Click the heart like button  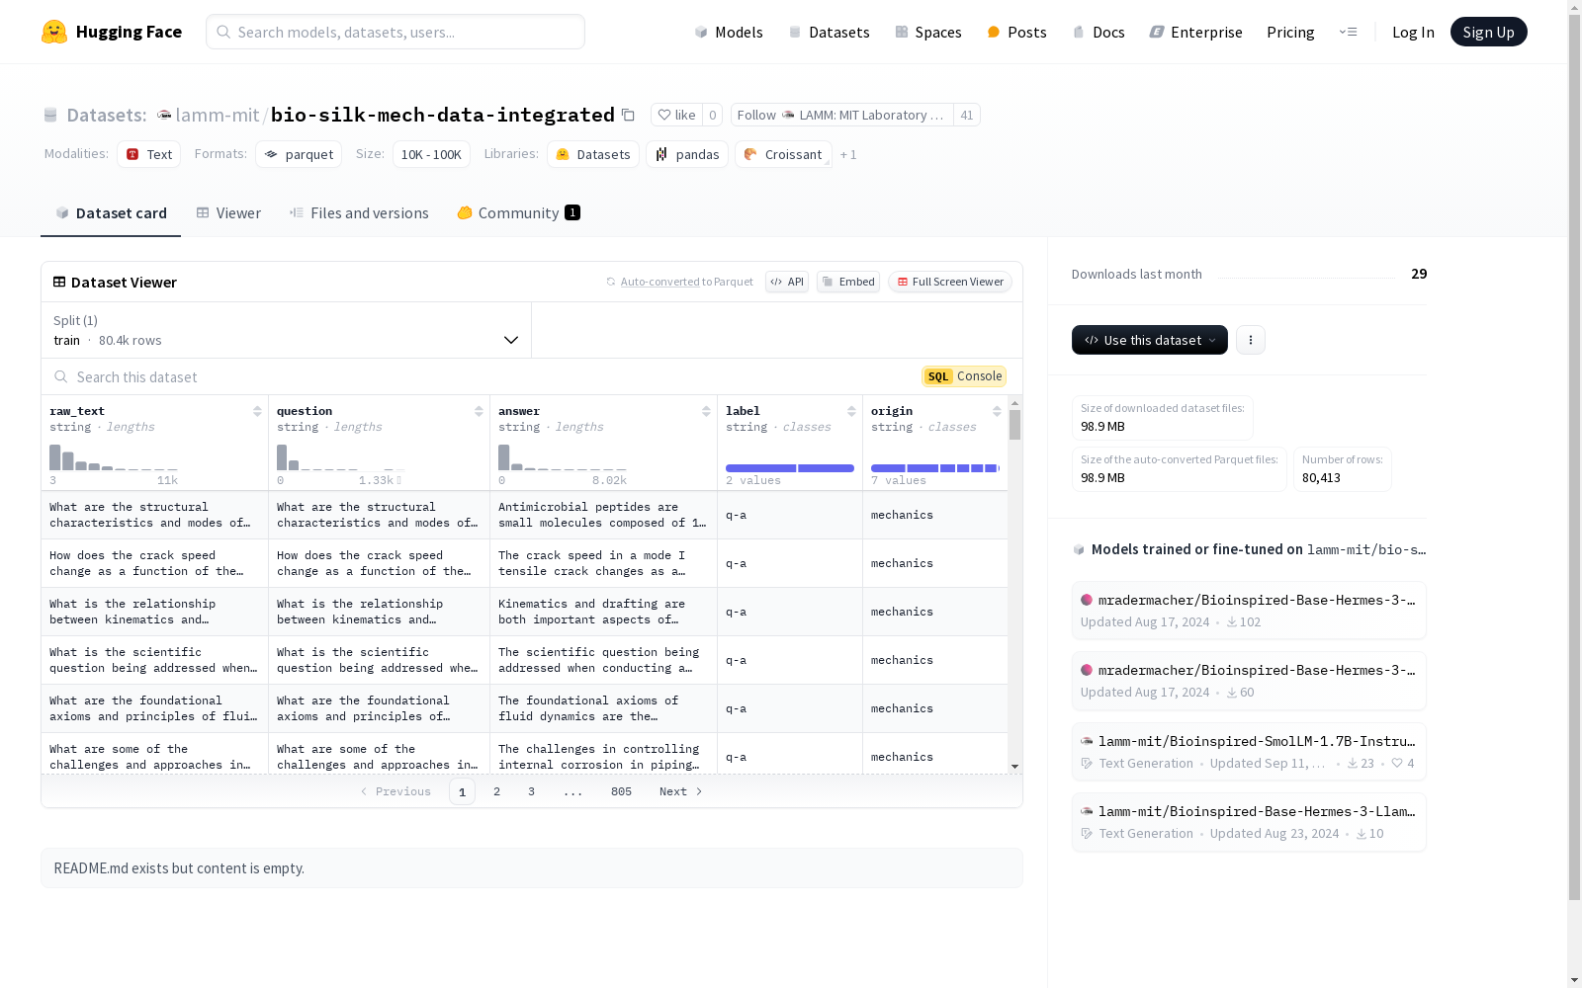coord(676,115)
